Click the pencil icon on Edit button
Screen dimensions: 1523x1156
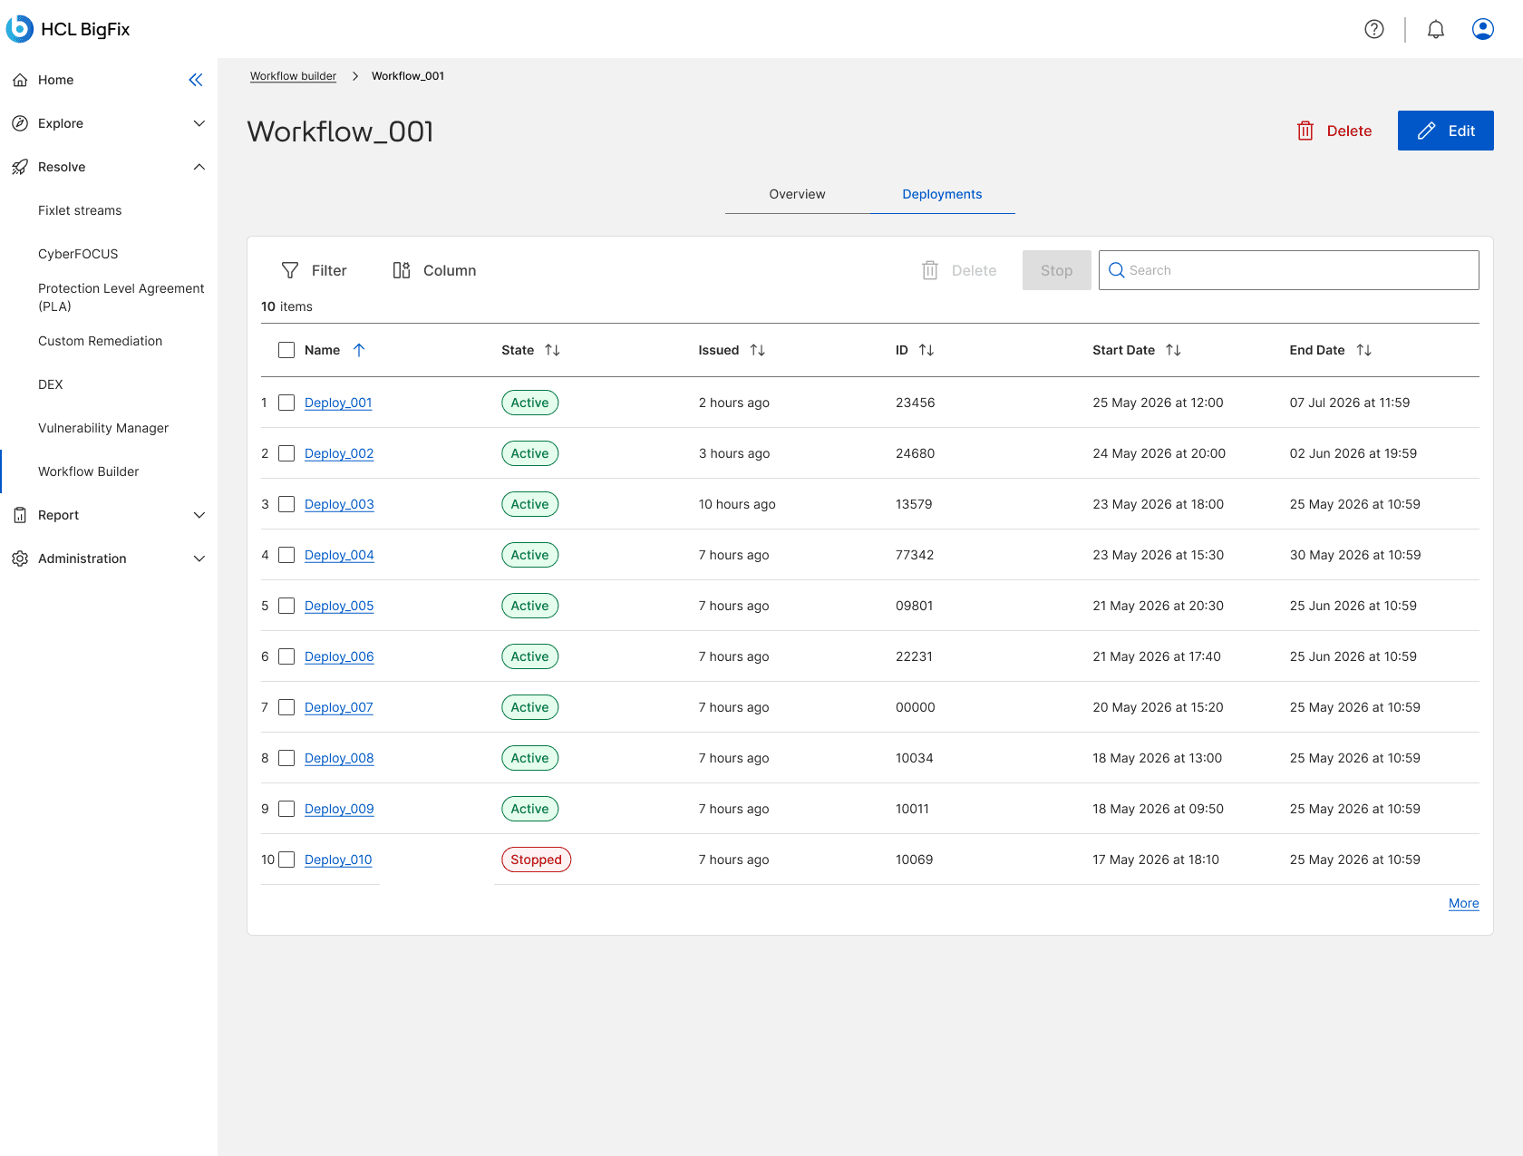coord(1427,131)
